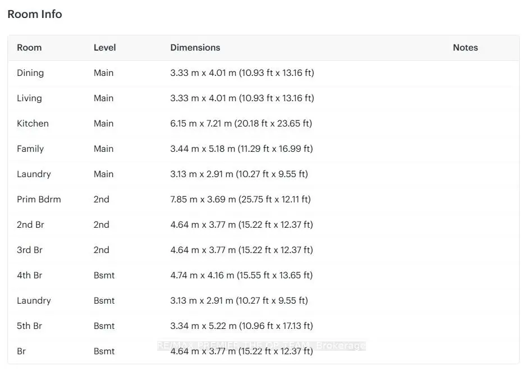Click the 5th Br dimensions 3.34 m x 5.22 m
The image size is (522, 379).
tap(241, 326)
